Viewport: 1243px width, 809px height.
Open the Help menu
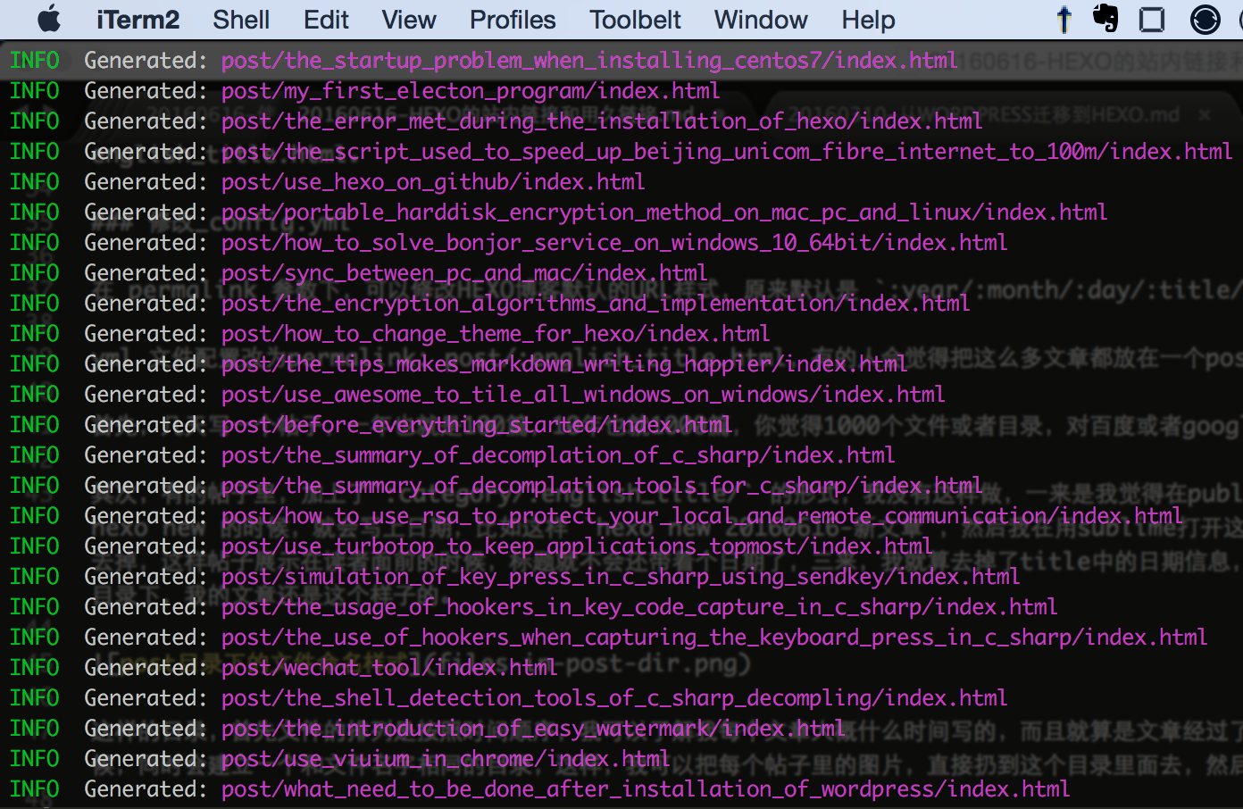[x=868, y=20]
